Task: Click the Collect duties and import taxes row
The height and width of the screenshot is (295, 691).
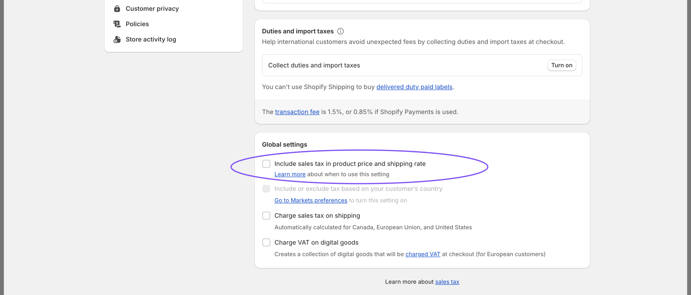Action: 314,65
